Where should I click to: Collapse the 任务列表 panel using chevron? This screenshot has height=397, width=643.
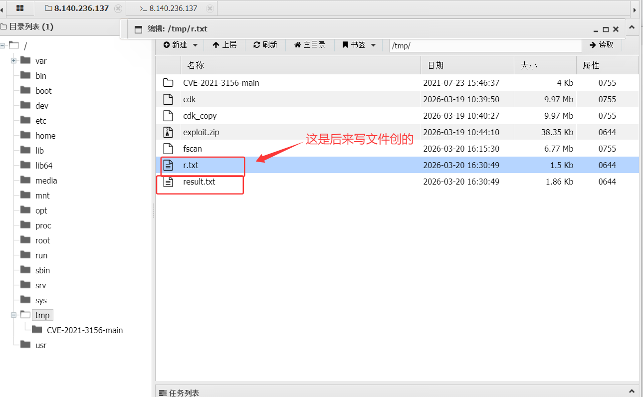(631, 392)
